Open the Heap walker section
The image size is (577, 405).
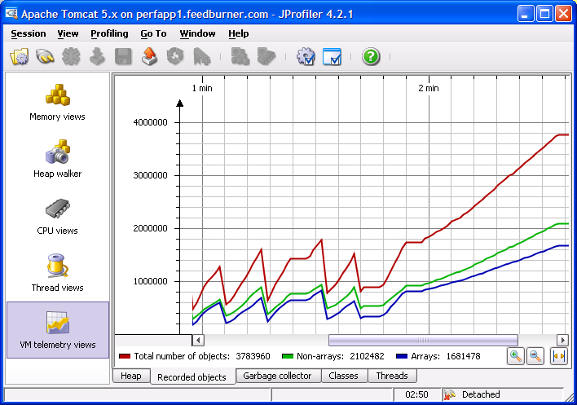point(57,159)
